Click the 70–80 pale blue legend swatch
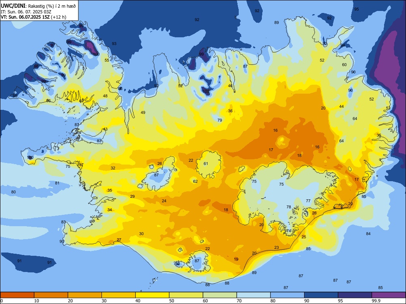 point(253,295)
